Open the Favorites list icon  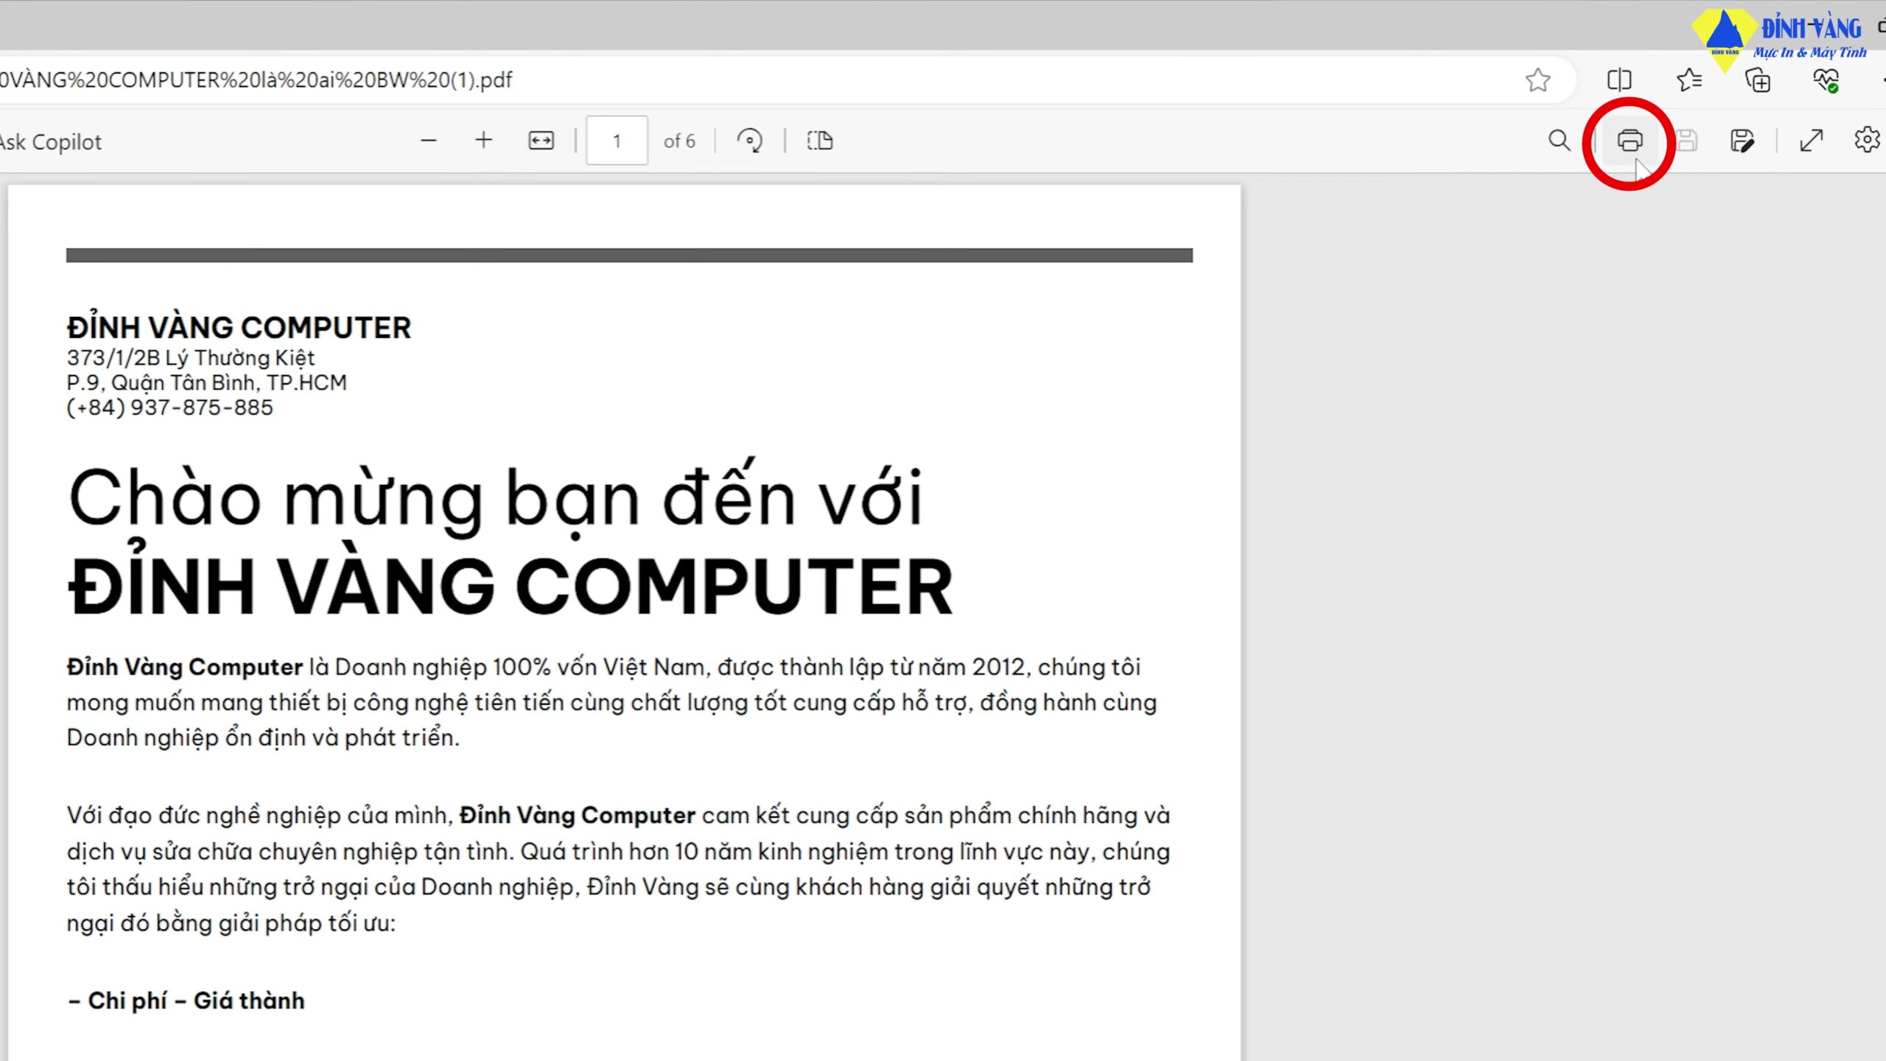pos(1689,80)
